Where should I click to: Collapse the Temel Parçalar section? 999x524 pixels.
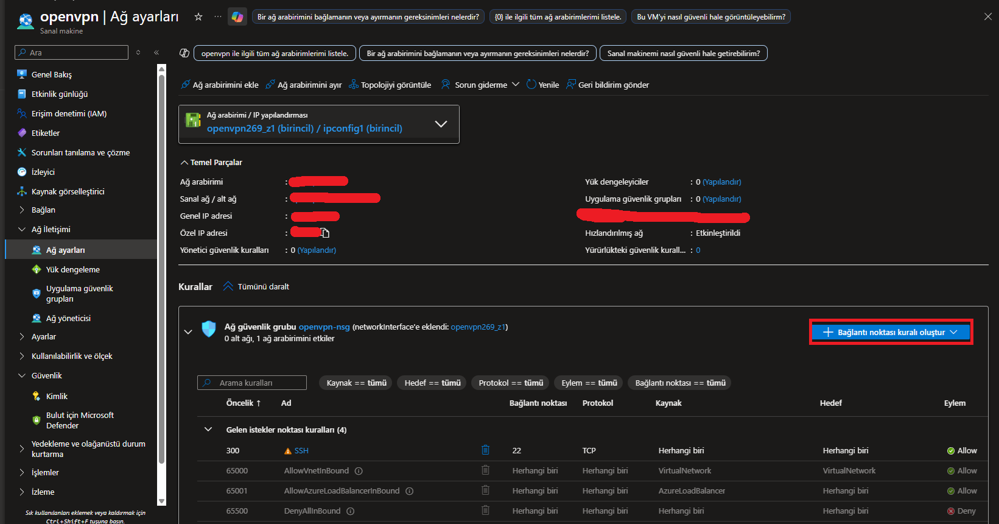pyautogui.click(x=211, y=163)
